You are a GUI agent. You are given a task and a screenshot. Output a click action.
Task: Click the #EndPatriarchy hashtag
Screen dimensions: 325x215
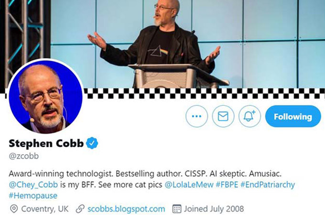(268, 184)
